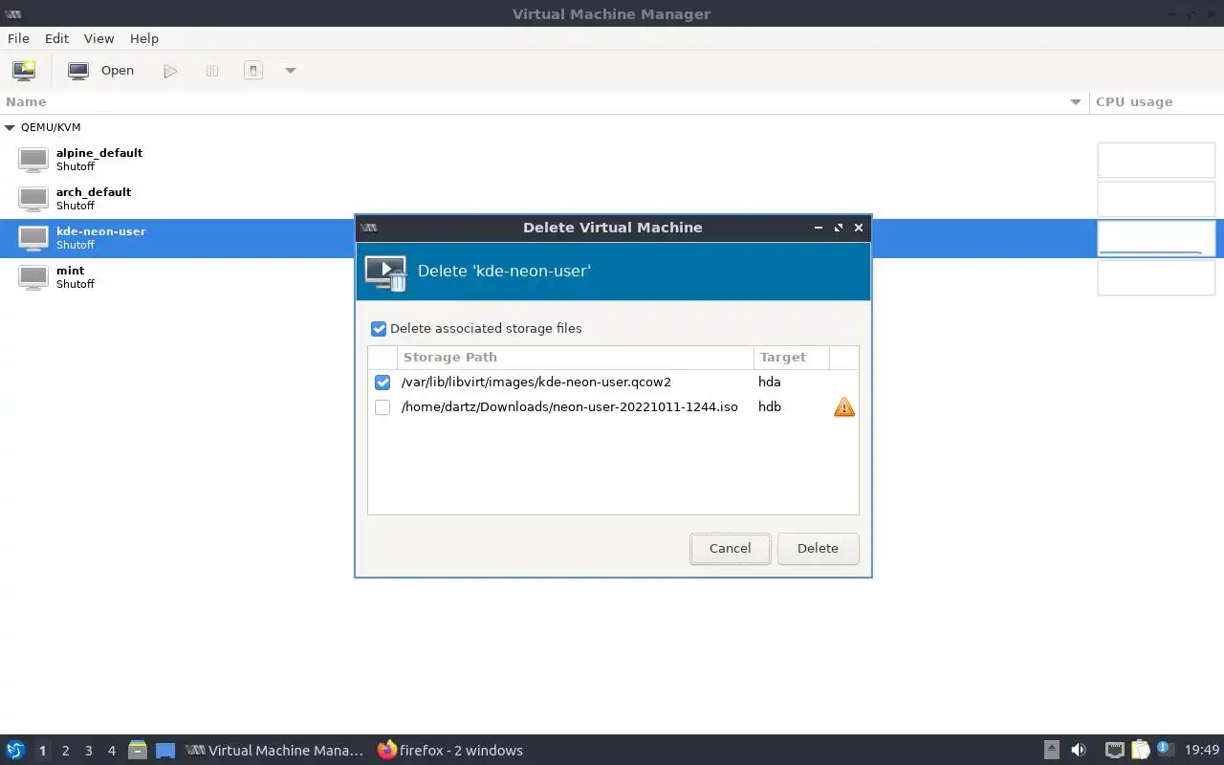Click the kde-neon-user VM monitor icon
Screen dimensions: 1224x765
point(33,238)
